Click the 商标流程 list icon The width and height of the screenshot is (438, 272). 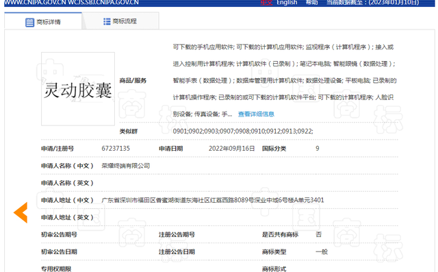point(107,21)
